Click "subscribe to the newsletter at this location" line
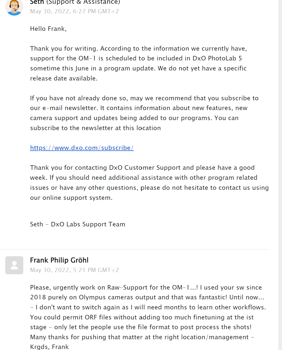The width and height of the screenshot is (282, 350). click(95, 128)
